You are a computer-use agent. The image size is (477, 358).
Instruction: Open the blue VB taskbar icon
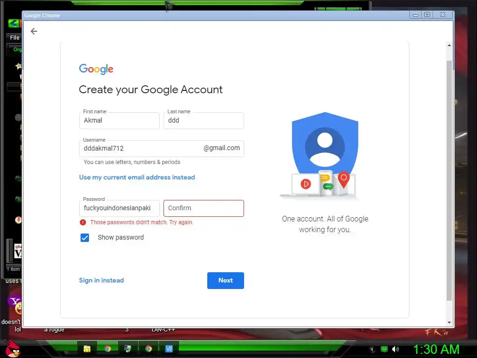169,349
